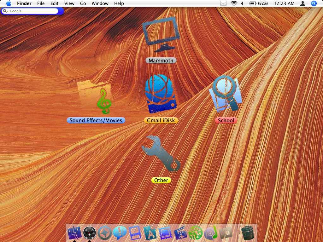Open Finder in the Dock
Image resolution: width=323 pixels, height=242 pixels.
tap(74, 233)
